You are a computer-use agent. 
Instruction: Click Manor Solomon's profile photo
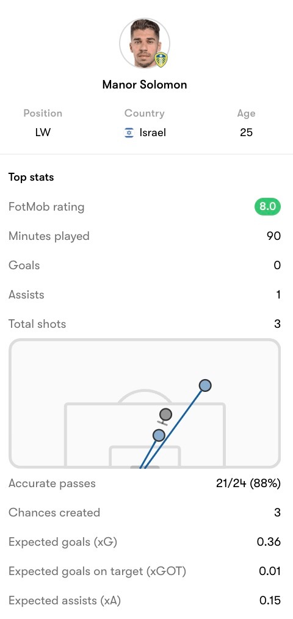[x=145, y=43]
